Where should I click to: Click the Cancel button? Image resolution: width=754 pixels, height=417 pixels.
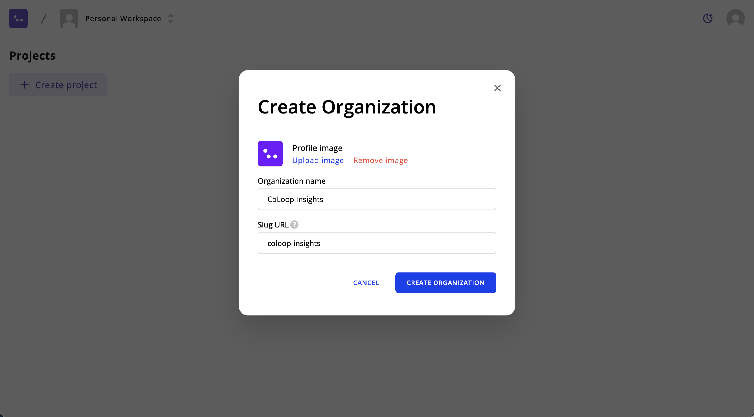366,283
